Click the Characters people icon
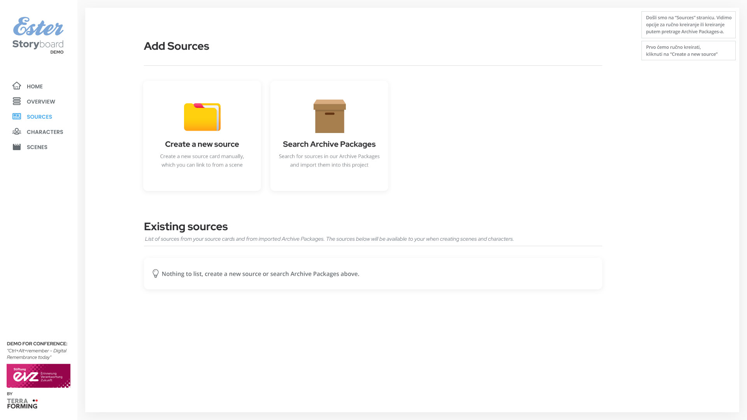The height and width of the screenshot is (420, 747). coord(16,131)
